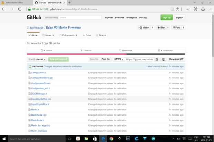
Task: Open the Marlin_main.cpp file
Action: click(x=39, y=131)
